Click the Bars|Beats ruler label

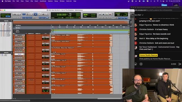(x=18, y=25)
